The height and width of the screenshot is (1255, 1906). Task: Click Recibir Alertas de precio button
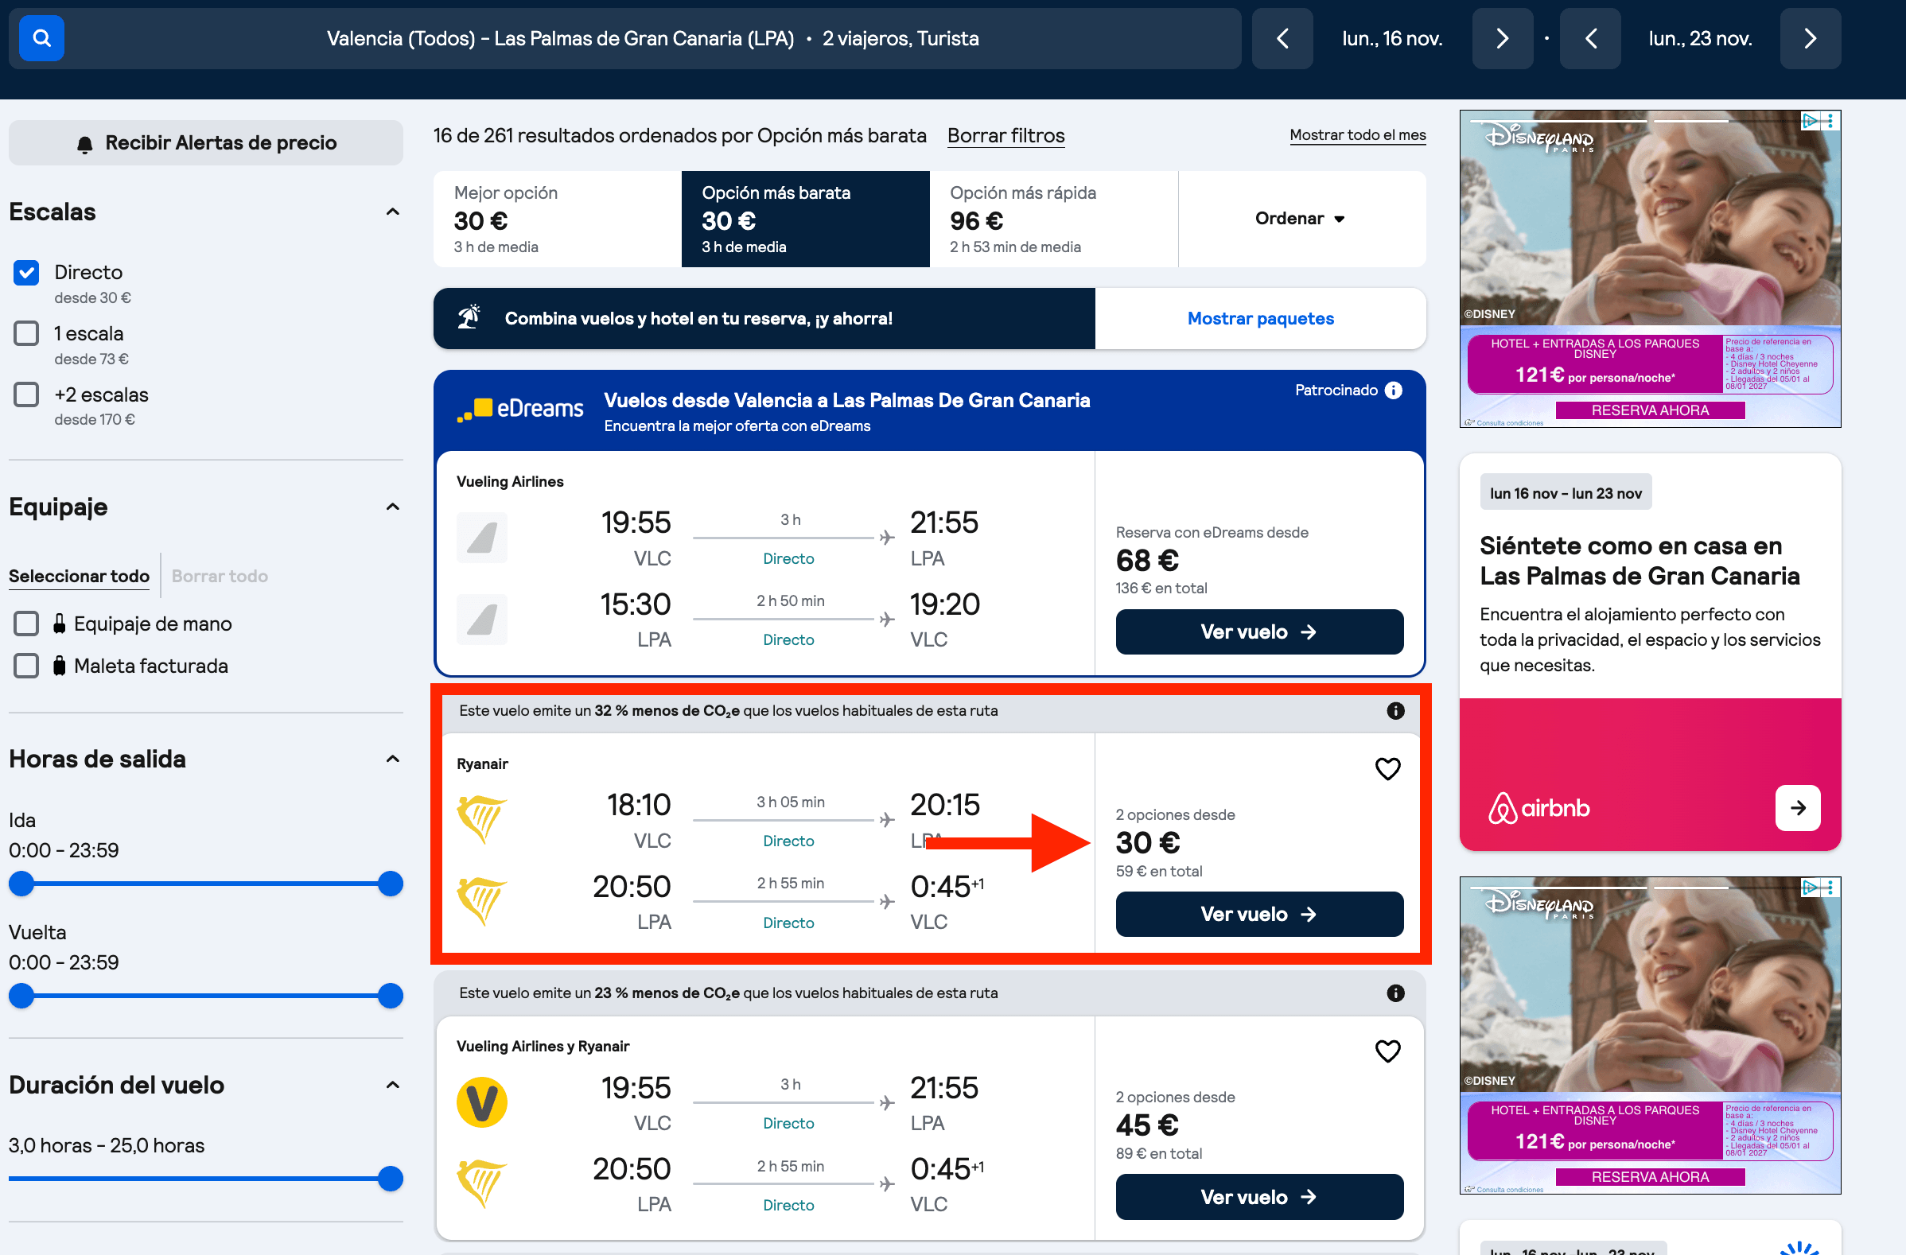tap(206, 143)
